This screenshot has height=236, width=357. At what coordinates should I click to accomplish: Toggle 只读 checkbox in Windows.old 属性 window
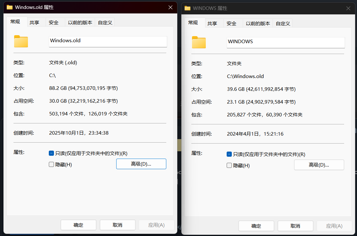point(51,153)
